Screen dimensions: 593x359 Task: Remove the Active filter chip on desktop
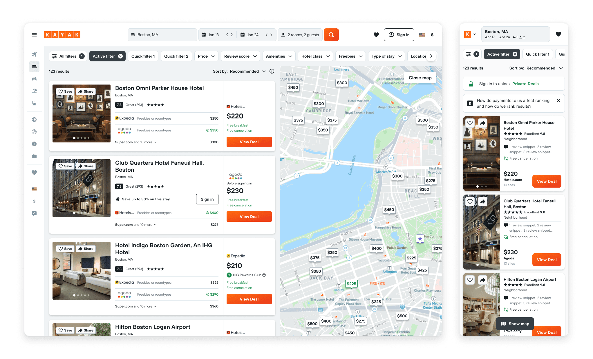120,56
